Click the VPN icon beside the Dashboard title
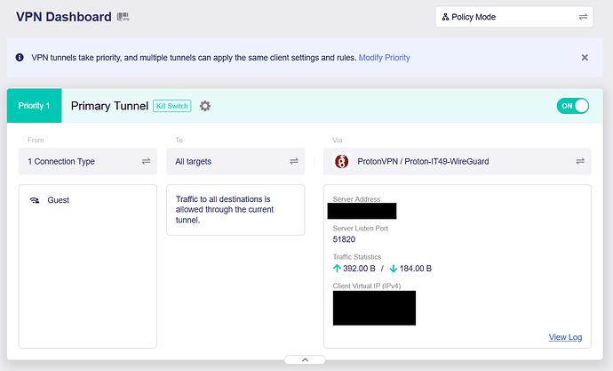This screenshot has height=371, width=613. pyautogui.click(x=123, y=17)
